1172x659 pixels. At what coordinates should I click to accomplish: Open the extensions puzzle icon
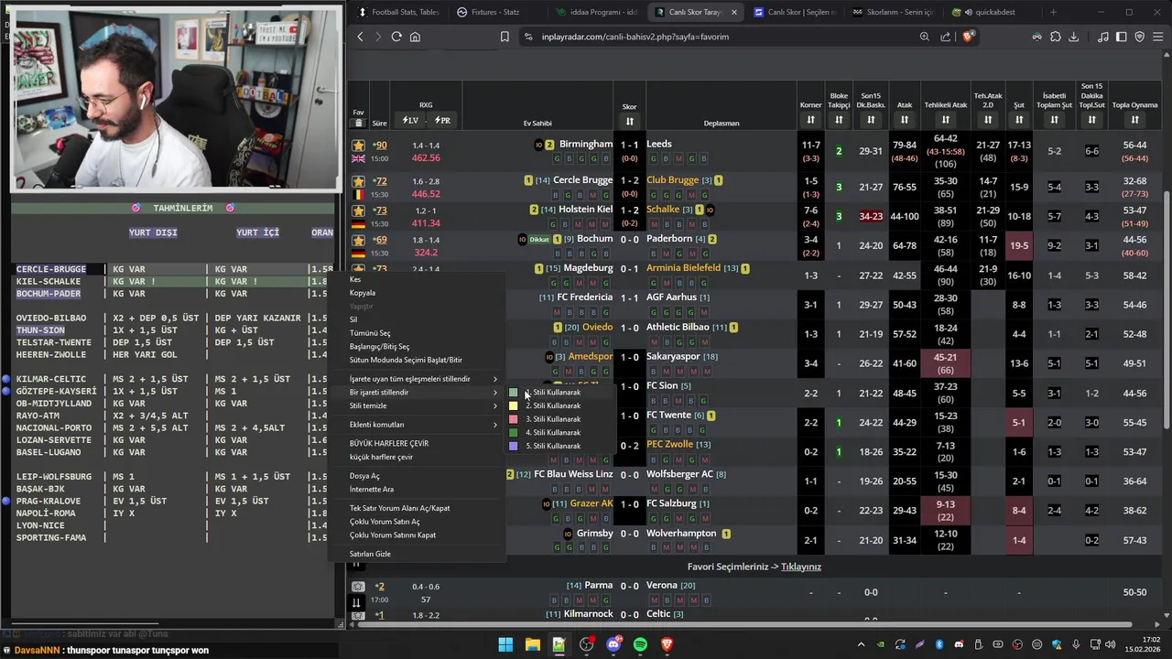[x=1056, y=37]
